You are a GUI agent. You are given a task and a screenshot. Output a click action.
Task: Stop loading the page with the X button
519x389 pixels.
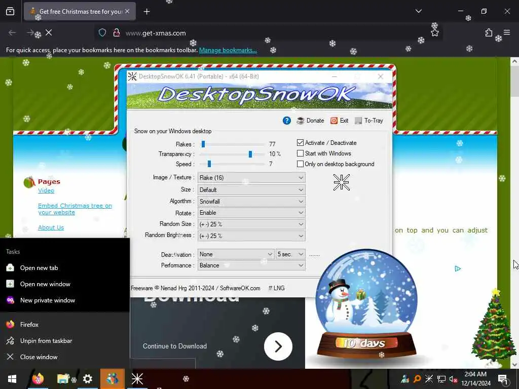pos(49,32)
